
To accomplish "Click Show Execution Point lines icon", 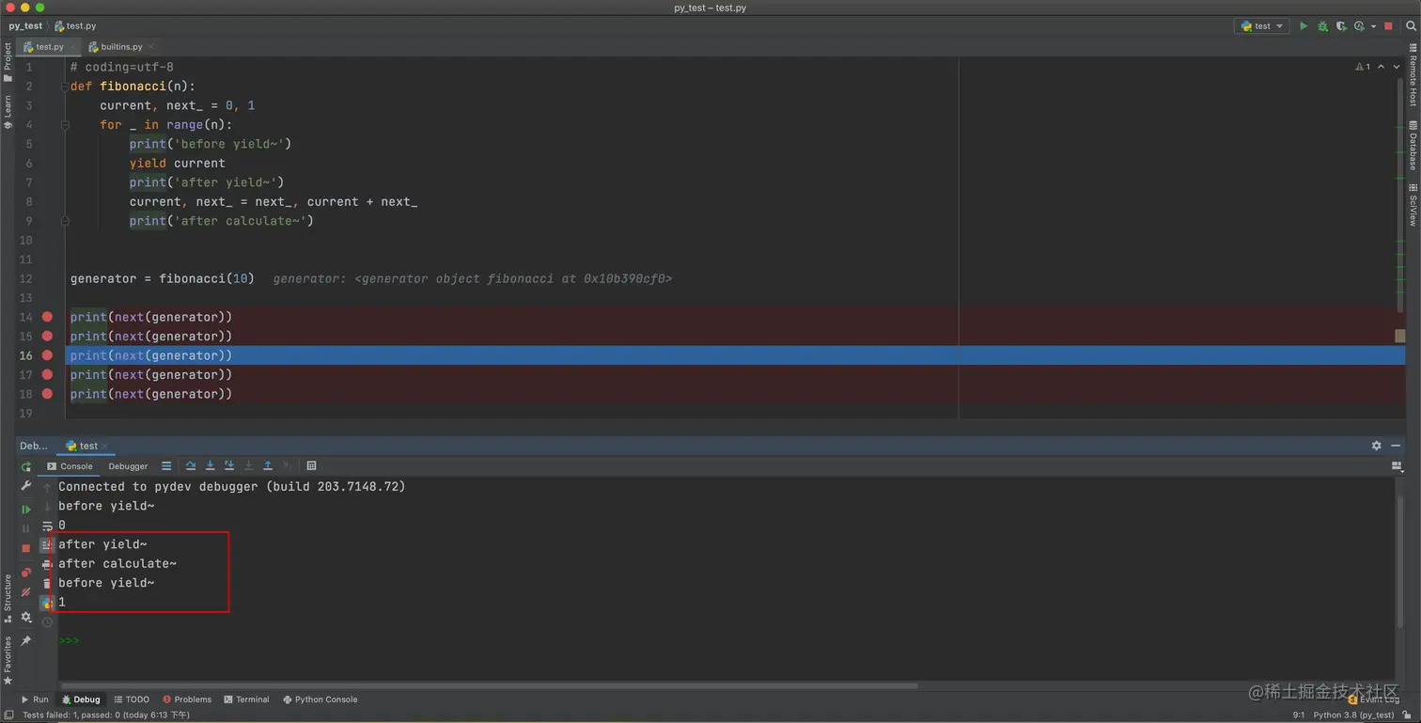I will [166, 466].
